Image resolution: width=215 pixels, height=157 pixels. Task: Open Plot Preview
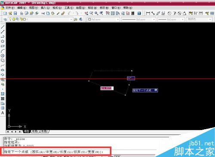[x=27, y=13]
